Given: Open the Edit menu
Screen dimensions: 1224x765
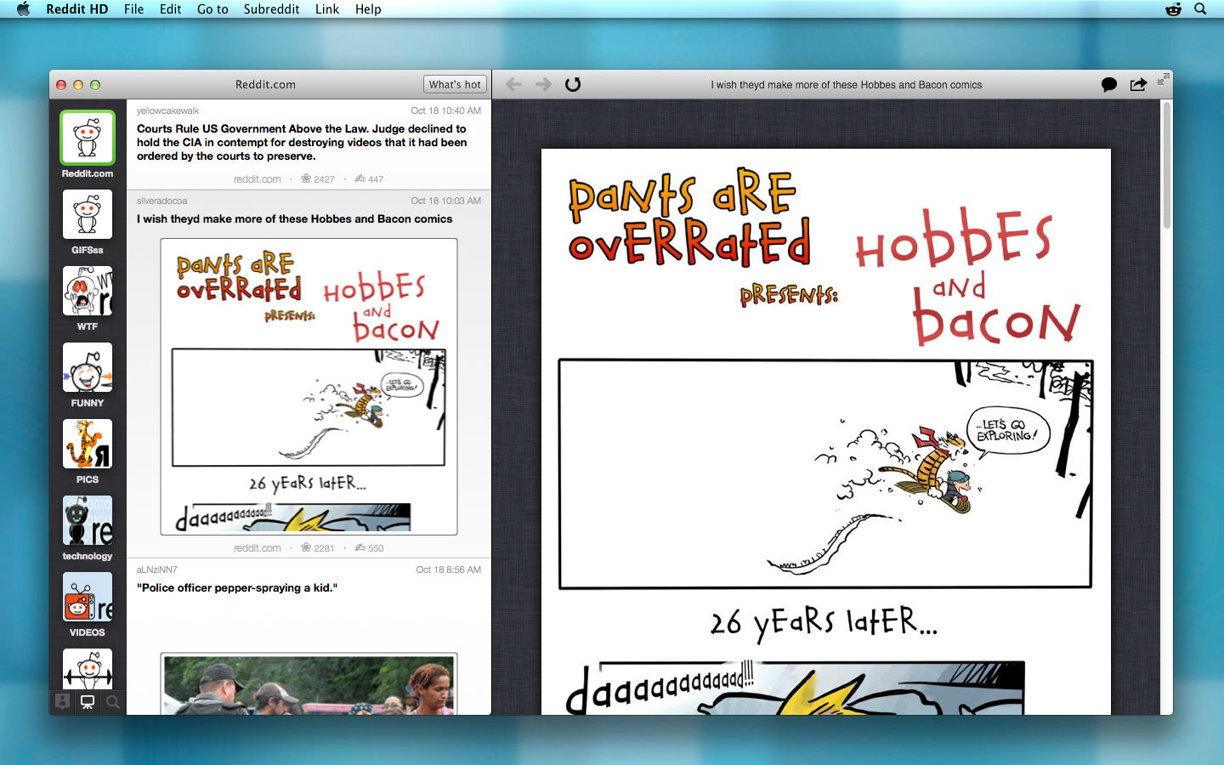Looking at the screenshot, I should [x=171, y=9].
